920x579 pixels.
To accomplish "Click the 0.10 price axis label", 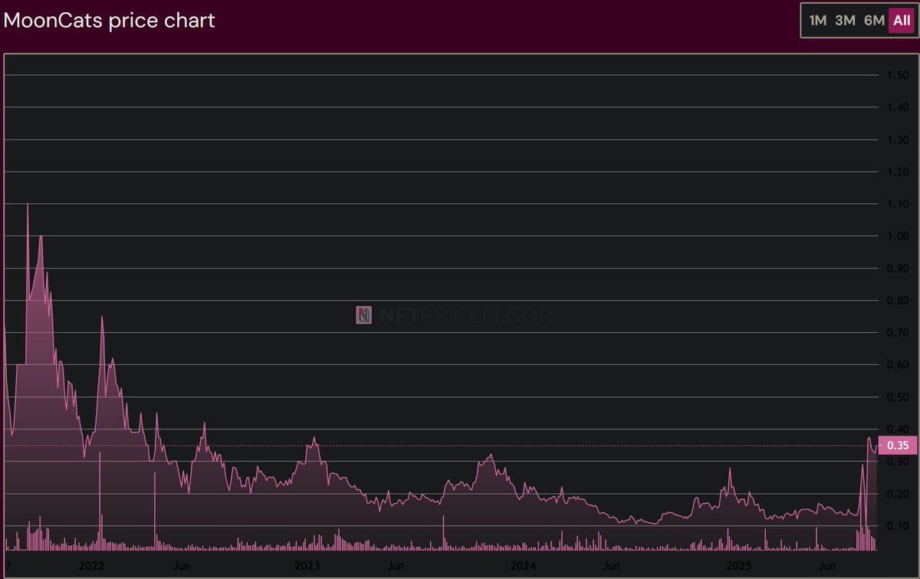I will [x=897, y=526].
